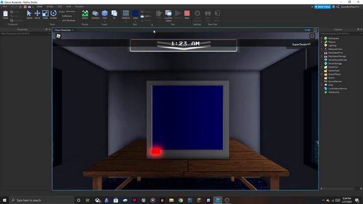The height and width of the screenshot is (204, 363).
Task: Expand the Chat node in Explorer
Action: point(322,85)
